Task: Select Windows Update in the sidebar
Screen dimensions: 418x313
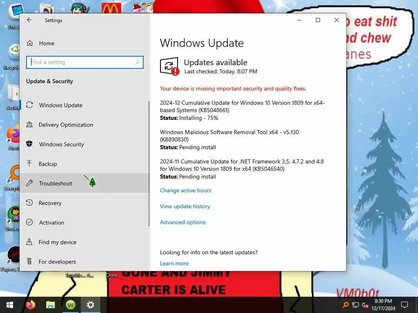Action: (x=85, y=105)
